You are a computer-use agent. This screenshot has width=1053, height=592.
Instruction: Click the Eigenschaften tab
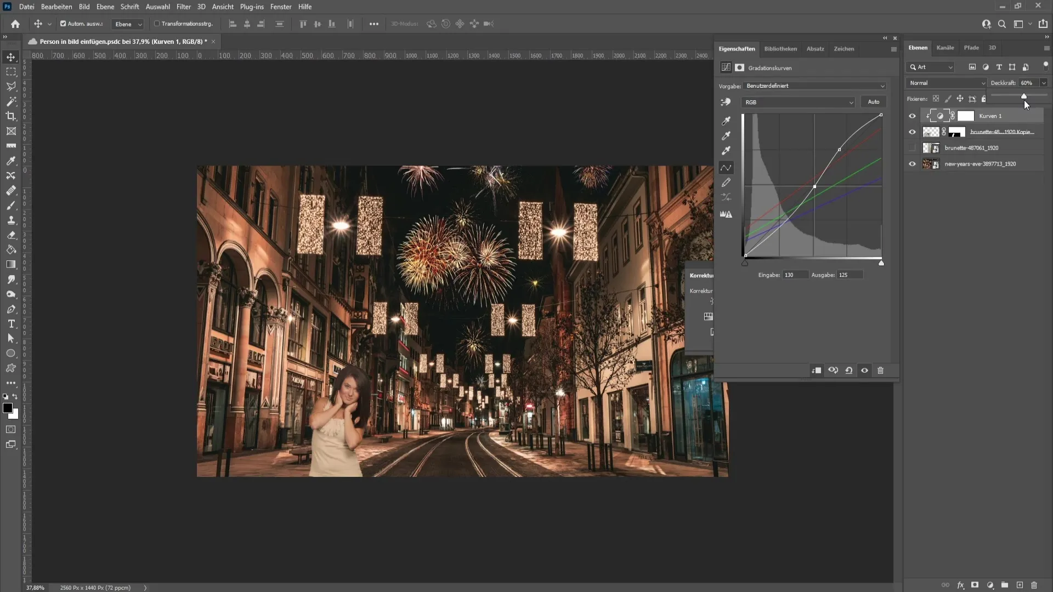click(x=737, y=48)
